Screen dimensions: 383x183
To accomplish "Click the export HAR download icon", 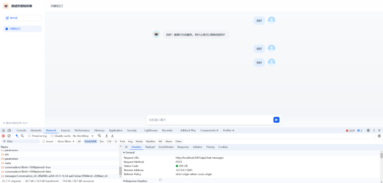I will [x=112, y=136].
